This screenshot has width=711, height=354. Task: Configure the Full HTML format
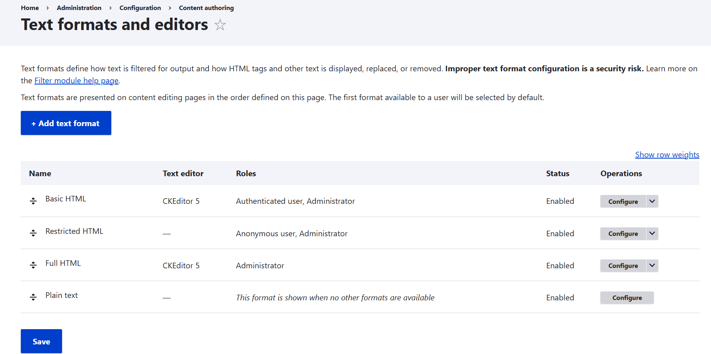point(623,265)
